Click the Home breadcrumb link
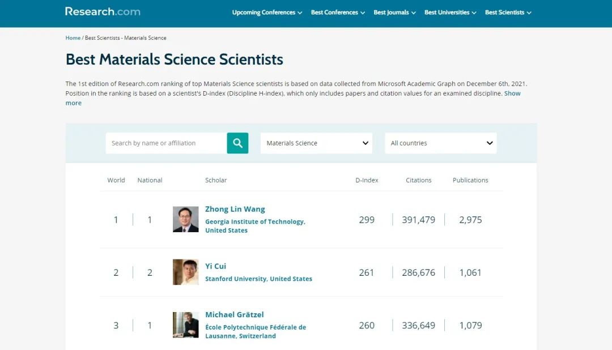The image size is (612, 350). (73, 38)
